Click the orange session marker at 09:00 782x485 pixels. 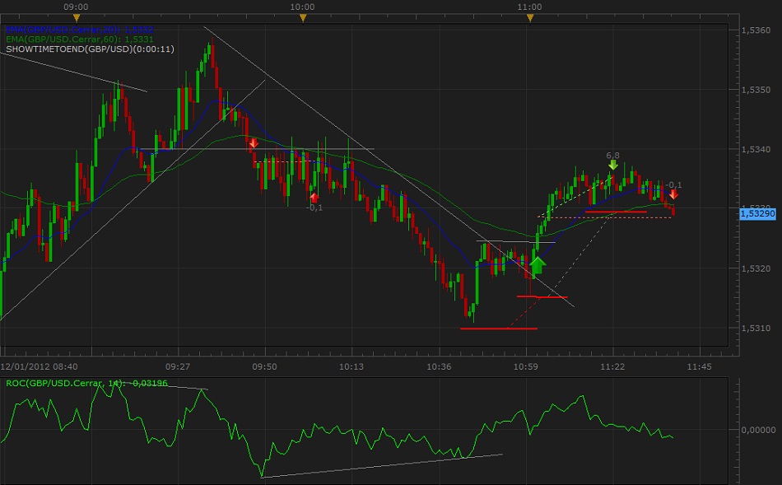tap(77, 17)
